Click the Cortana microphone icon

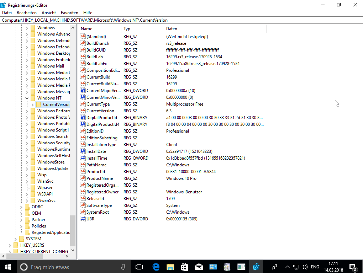pos(123,267)
